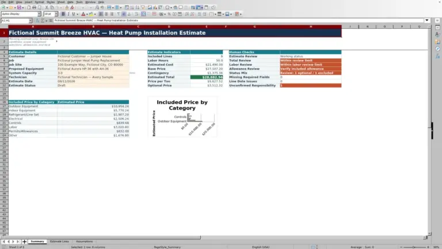This screenshot has width=442, height=249.
Task: Click the zoom slider in status bar
Action: tap(414, 247)
